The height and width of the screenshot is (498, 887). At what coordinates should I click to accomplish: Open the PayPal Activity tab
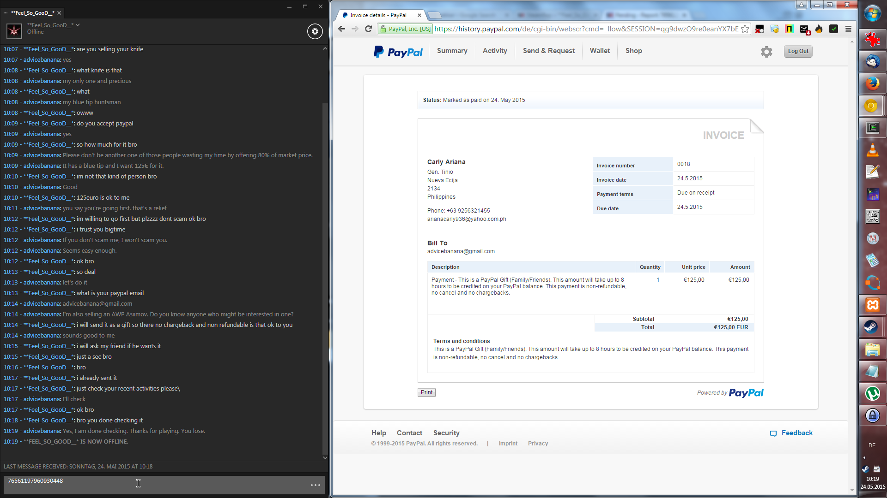click(495, 51)
